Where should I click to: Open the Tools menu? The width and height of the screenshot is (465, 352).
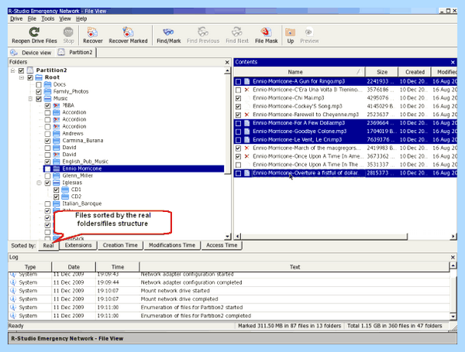click(47, 19)
